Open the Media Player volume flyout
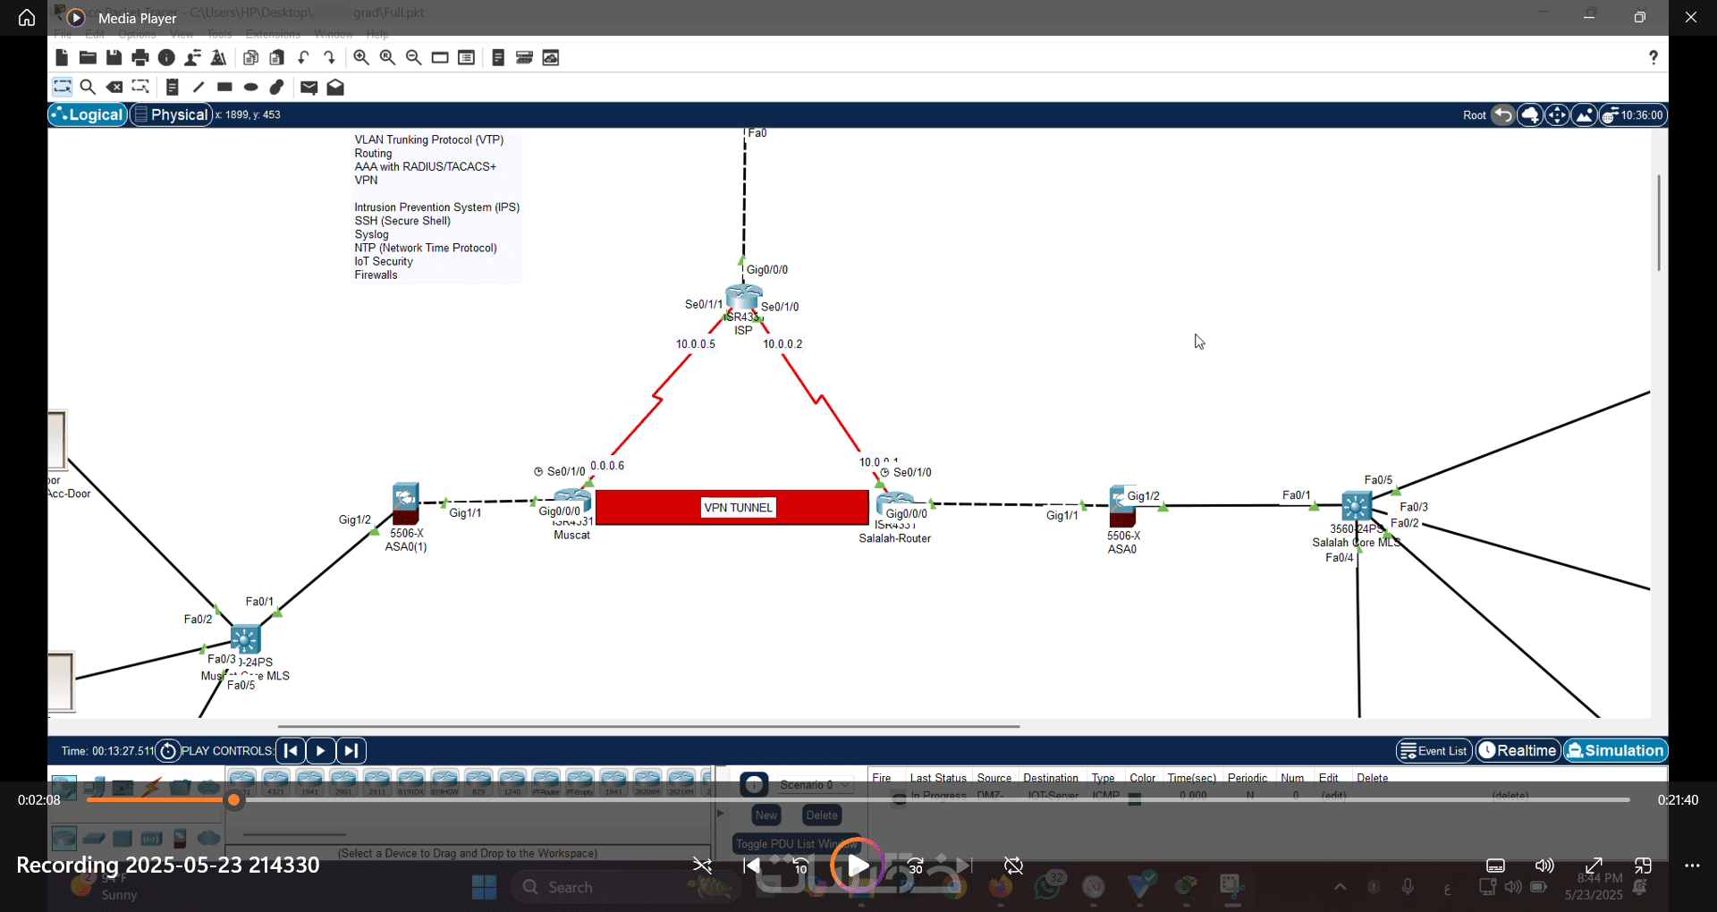The height and width of the screenshot is (912, 1717). 1544,866
